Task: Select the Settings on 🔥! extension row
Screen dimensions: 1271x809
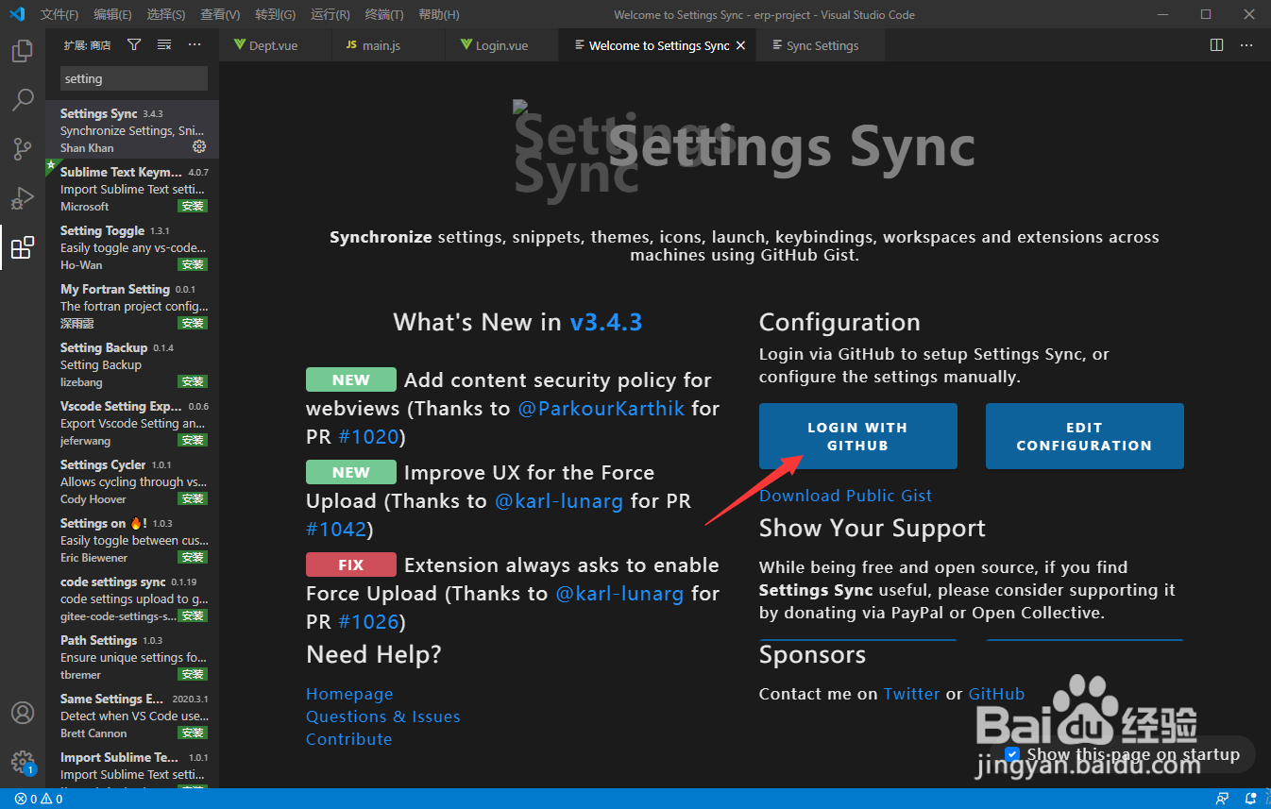Action: (x=132, y=540)
